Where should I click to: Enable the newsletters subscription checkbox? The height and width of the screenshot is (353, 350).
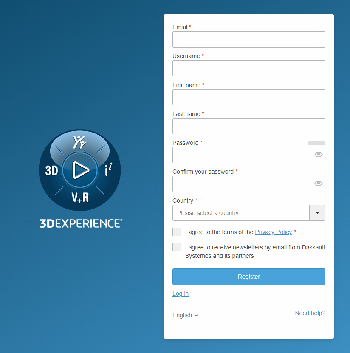pos(177,247)
